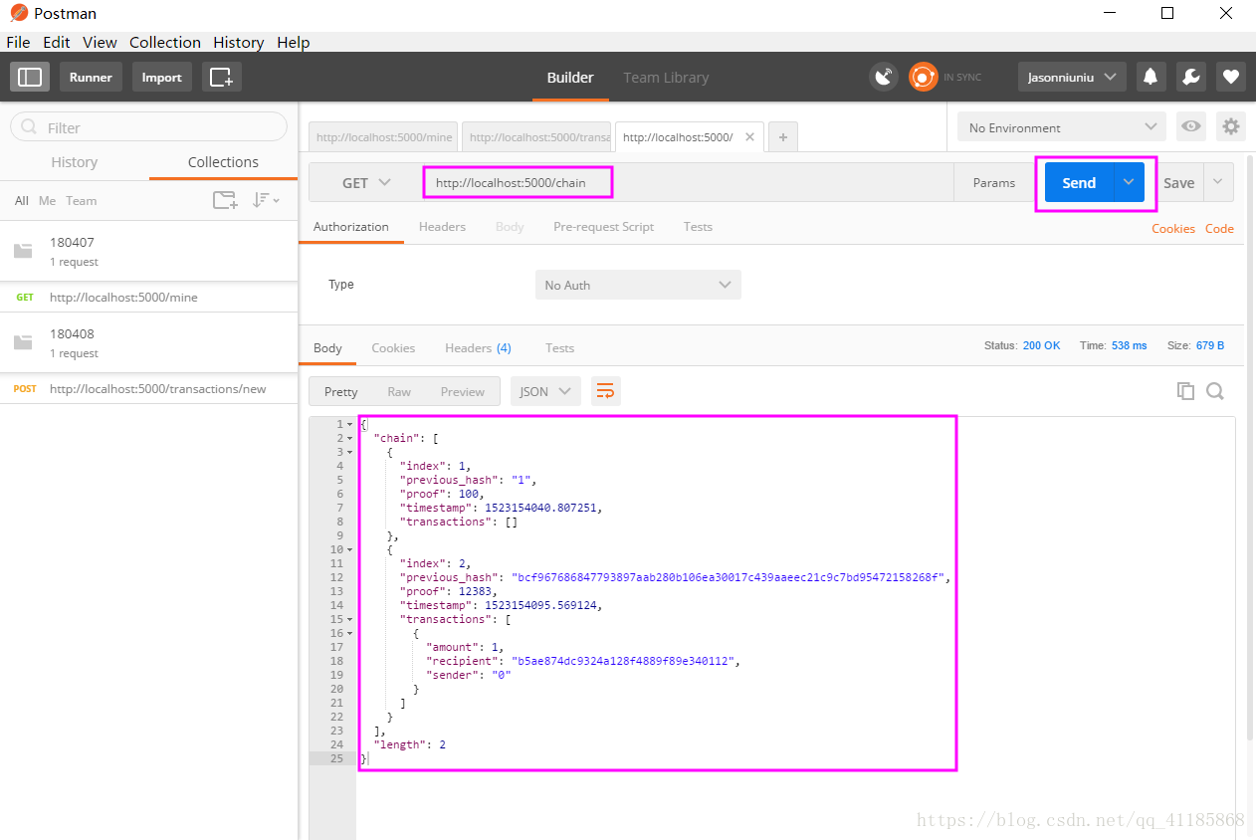Switch to Builder tab

pyautogui.click(x=570, y=77)
